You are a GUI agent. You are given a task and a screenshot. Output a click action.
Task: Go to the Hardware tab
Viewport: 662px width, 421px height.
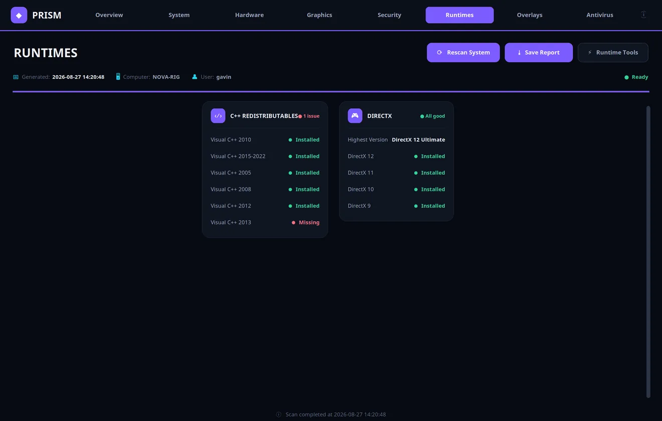[249, 15]
